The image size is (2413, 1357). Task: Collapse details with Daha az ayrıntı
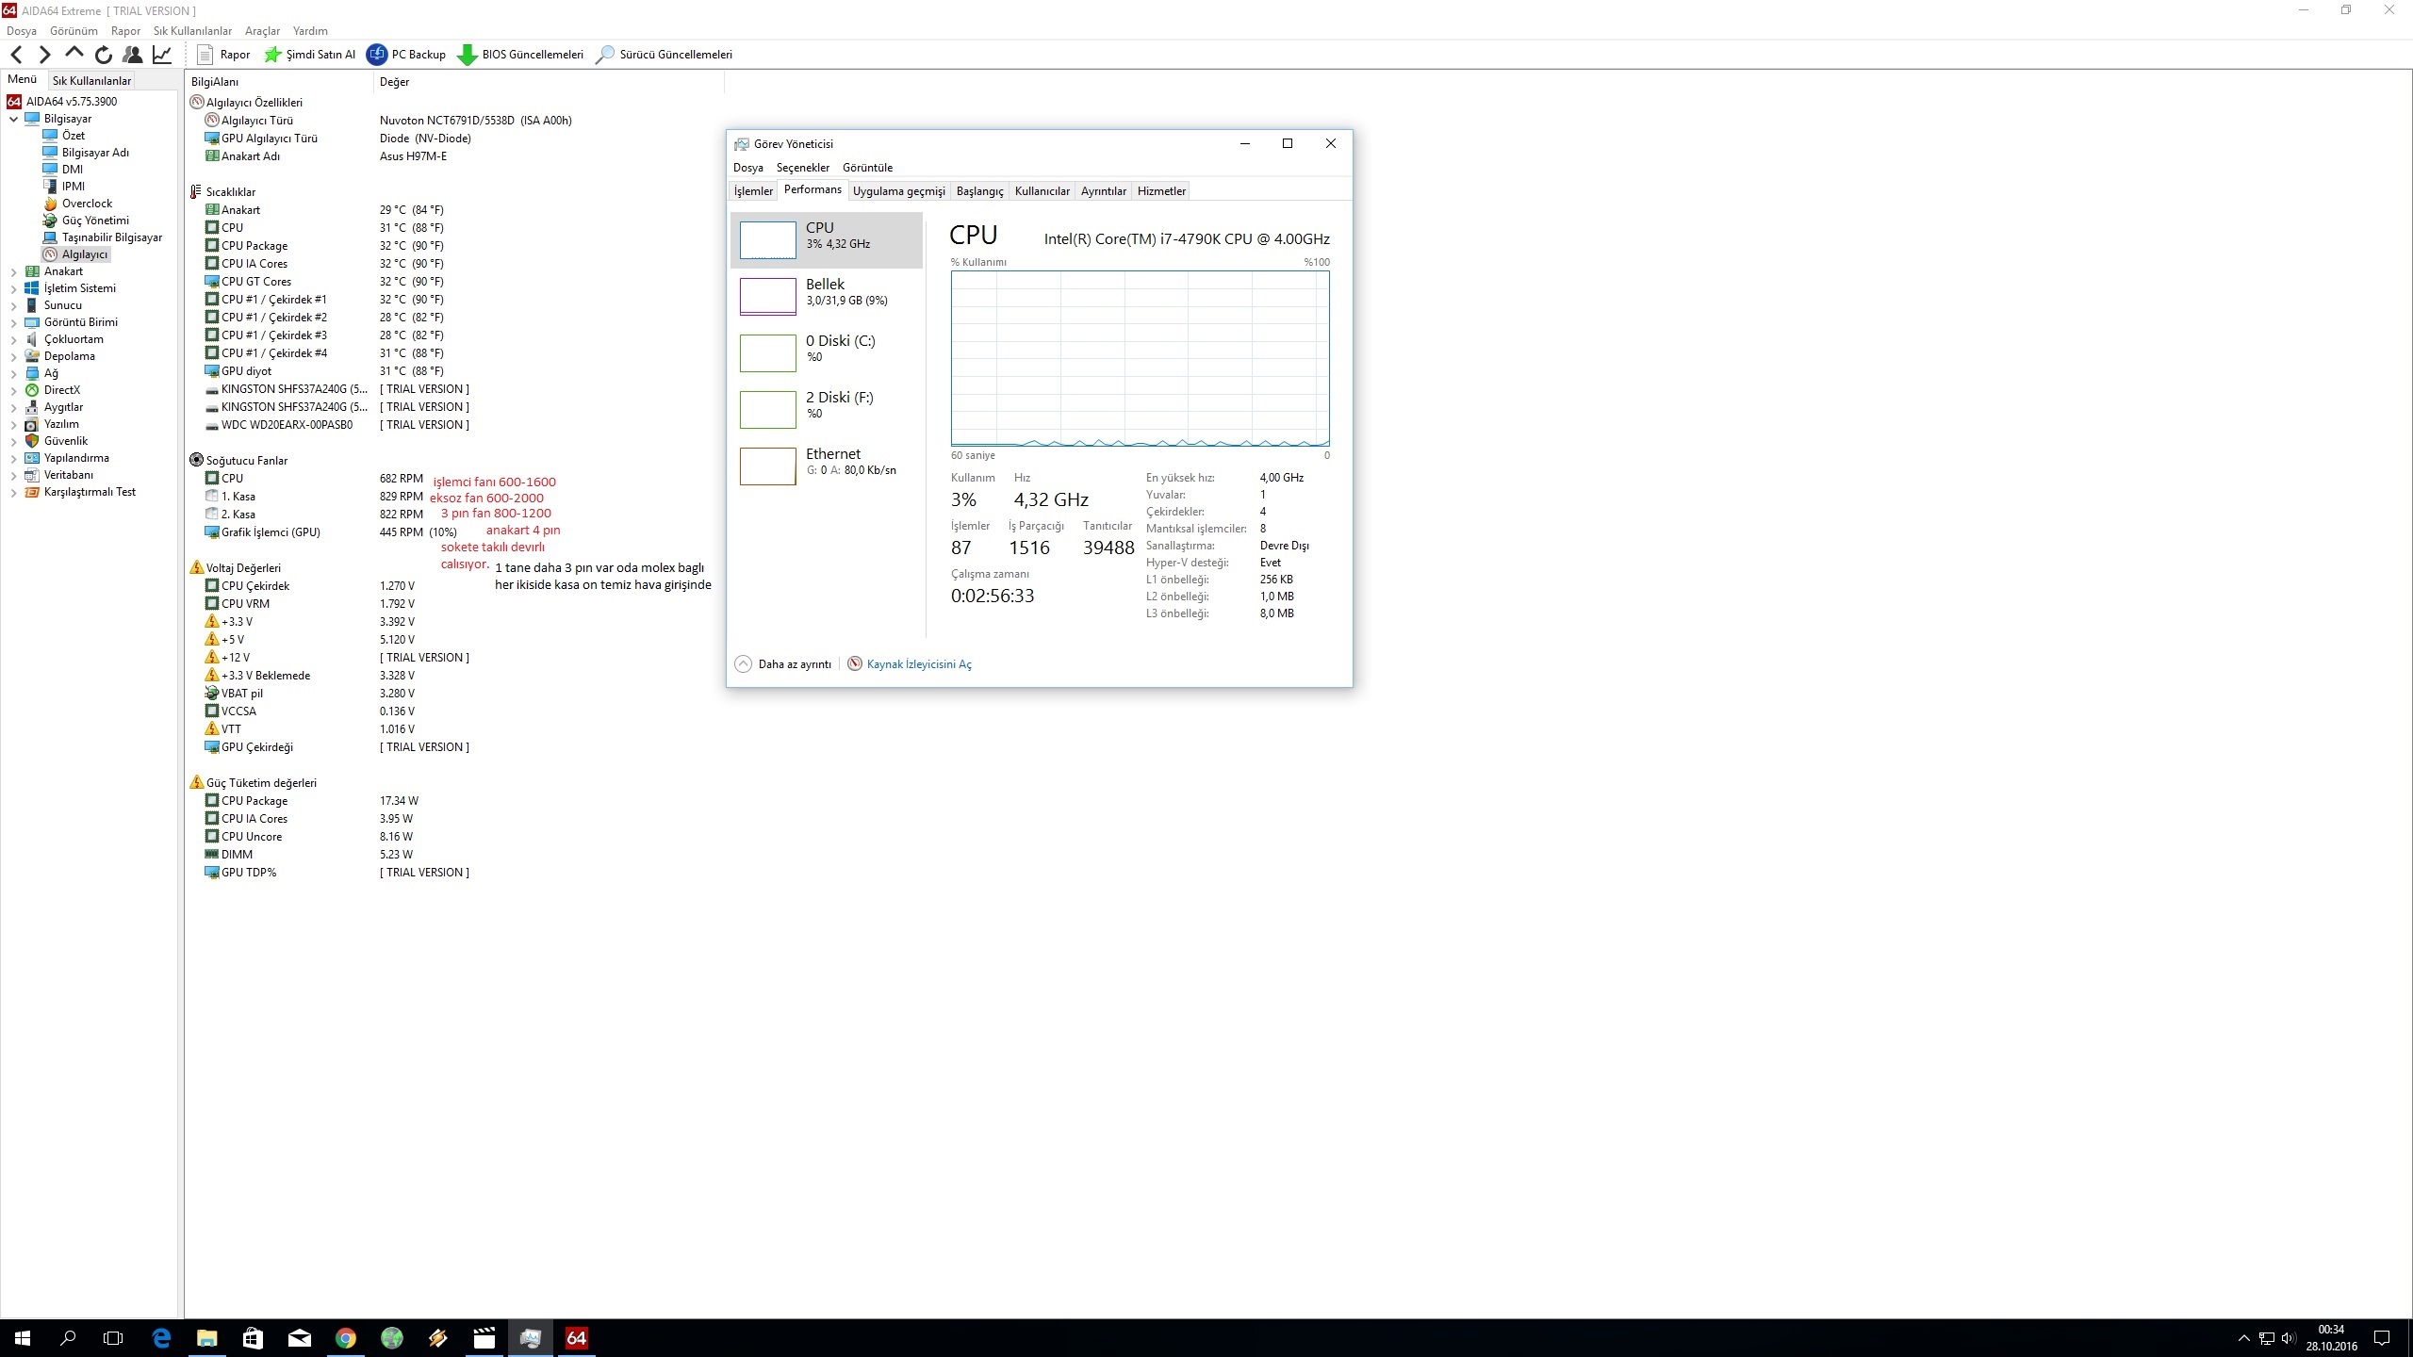tap(783, 664)
